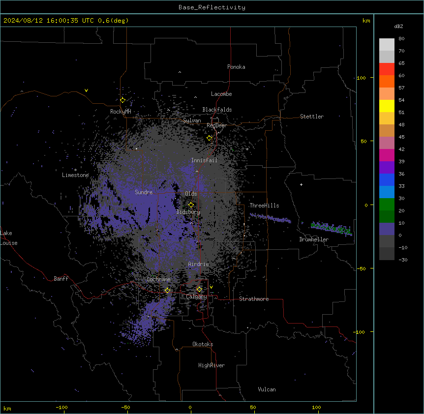The width and height of the screenshot is (424, 414).
Task: Click the Airdrie label
Action: click(x=199, y=264)
